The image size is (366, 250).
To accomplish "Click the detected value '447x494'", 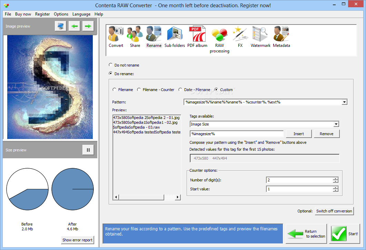I will (220, 158).
